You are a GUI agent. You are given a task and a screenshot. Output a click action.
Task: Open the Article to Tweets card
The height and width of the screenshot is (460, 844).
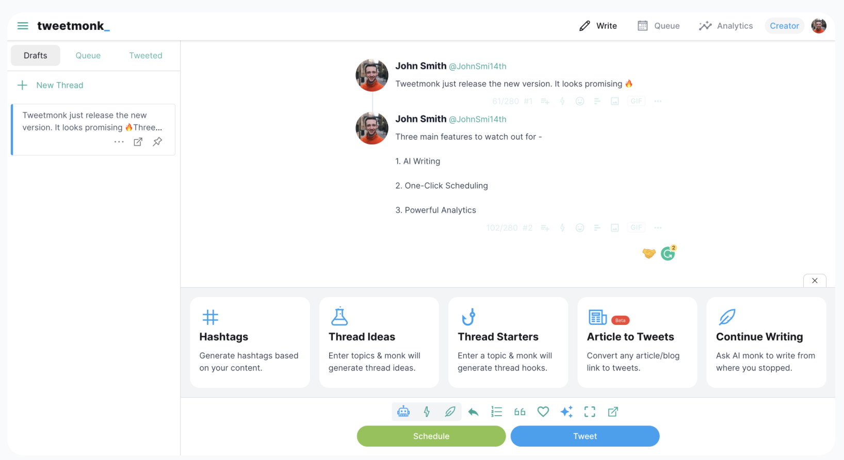tap(637, 342)
